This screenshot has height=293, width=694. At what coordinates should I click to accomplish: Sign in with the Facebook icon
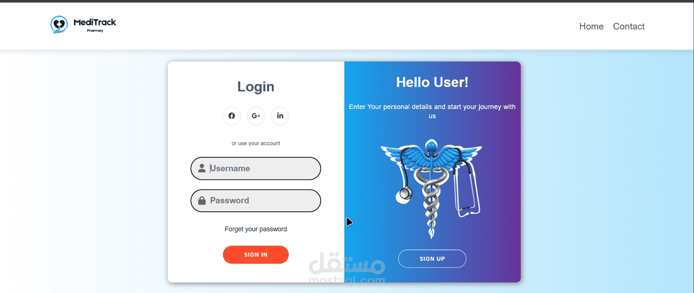232,116
